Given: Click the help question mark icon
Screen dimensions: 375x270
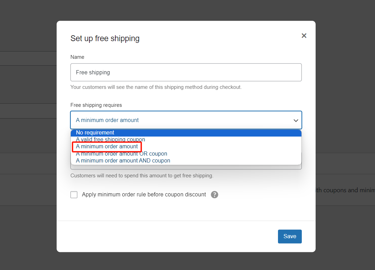Looking at the screenshot, I should [x=214, y=195].
